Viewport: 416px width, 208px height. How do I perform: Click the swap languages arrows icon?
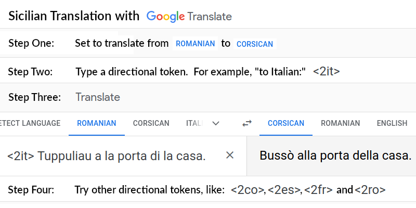(x=247, y=123)
